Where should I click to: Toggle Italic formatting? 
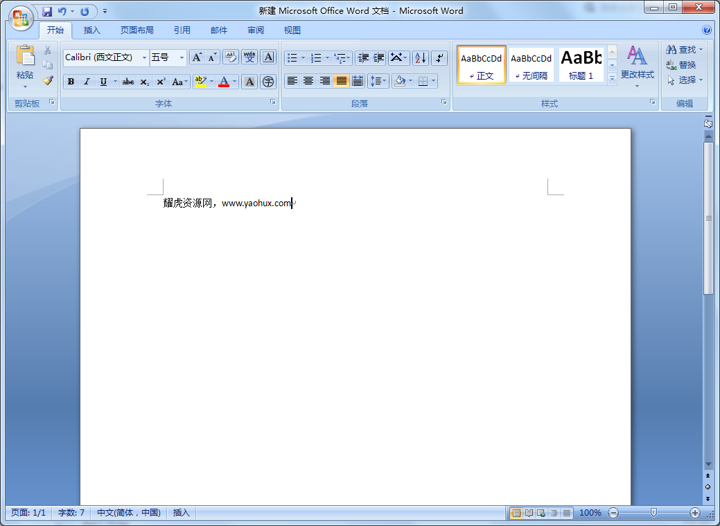[87, 82]
